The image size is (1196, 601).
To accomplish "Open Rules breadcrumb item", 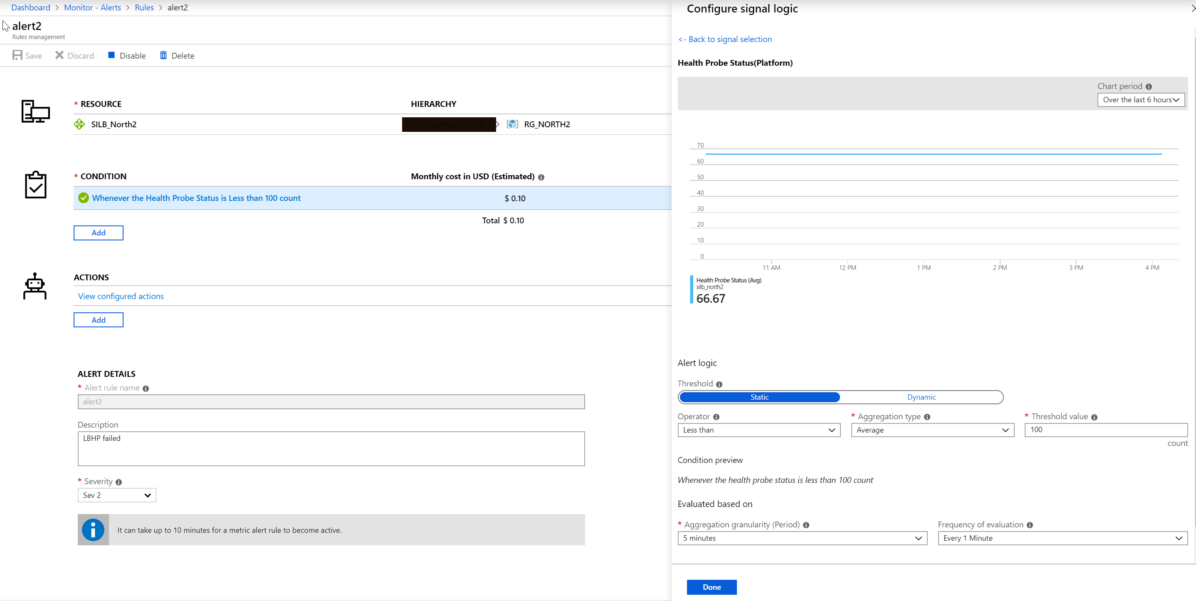I will 144,7.
